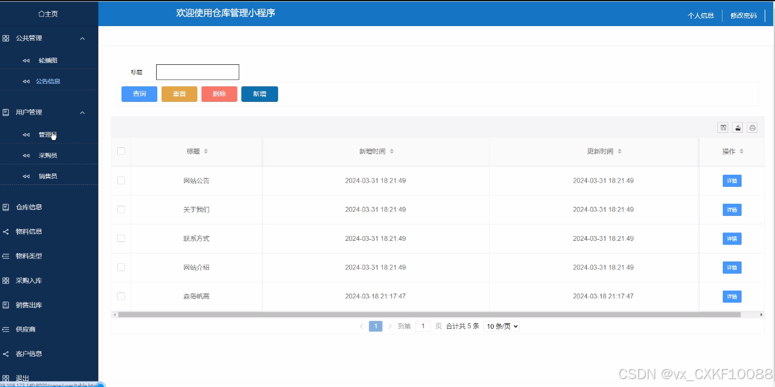Click the red 删除 button
The height and width of the screenshot is (387, 775).
coord(219,94)
